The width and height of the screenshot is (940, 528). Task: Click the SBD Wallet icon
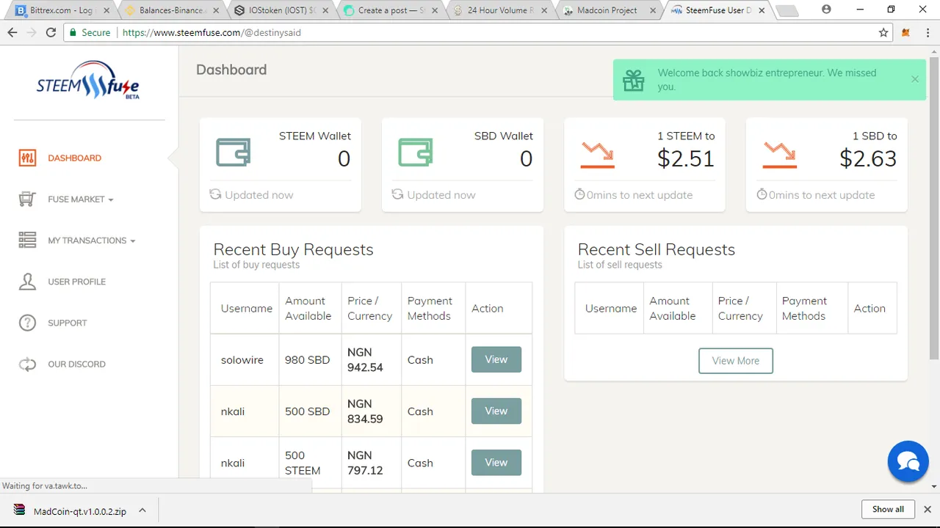coord(415,152)
